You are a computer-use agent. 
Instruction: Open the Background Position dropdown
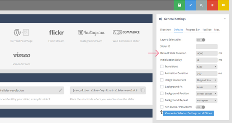pyautogui.click(x=207, y=93)
